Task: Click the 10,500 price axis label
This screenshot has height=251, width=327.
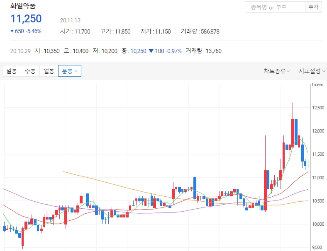Action: coord(318,201)
